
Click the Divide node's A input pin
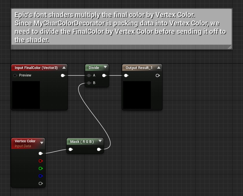(89, 76)
